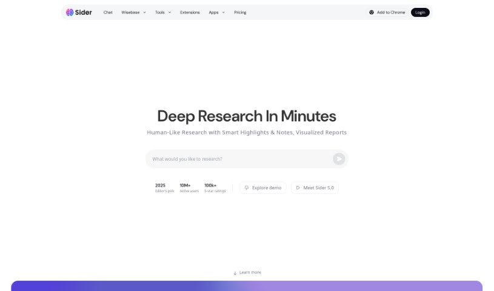Click the 10M+ Active users stat
Viewport: 494px width, 291px height.
pyautogui.click(x=189, y=188)
